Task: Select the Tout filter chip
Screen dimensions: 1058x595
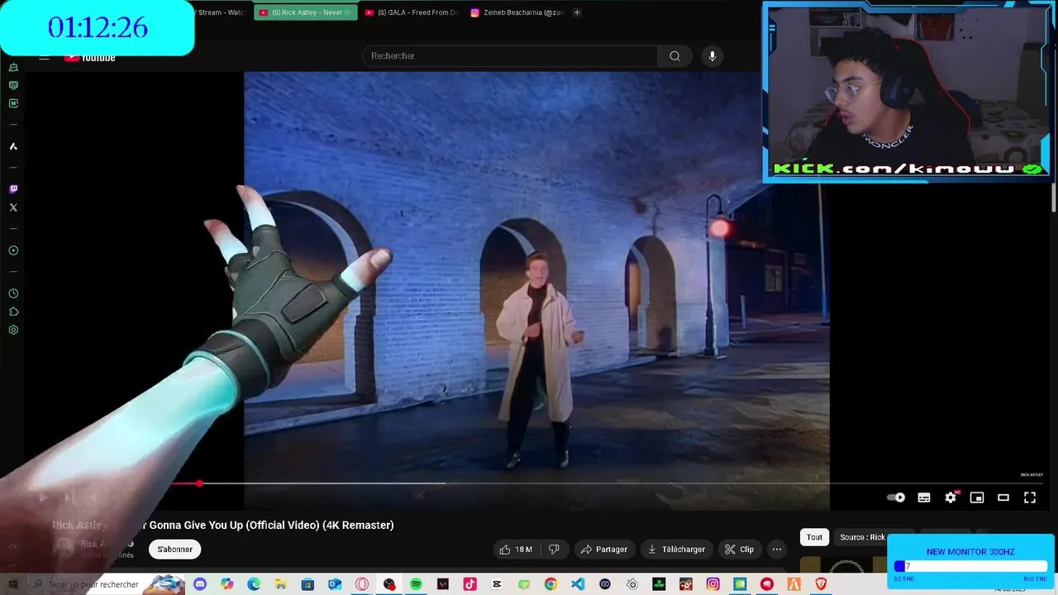Action: click(814, 537)
